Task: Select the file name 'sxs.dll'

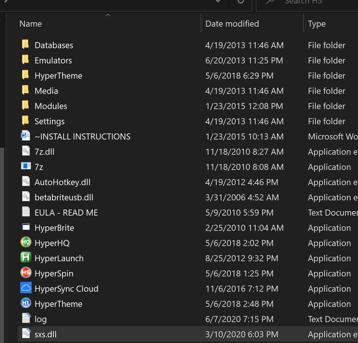Action: click(x=45, y=334)
